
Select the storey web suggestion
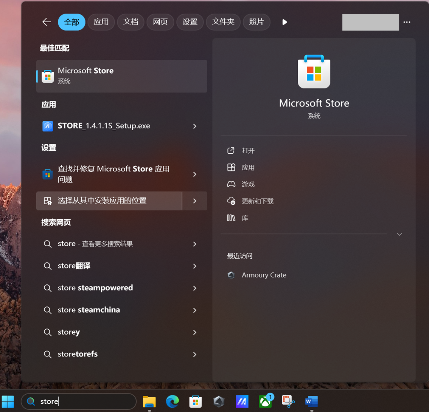pos(109,332)
